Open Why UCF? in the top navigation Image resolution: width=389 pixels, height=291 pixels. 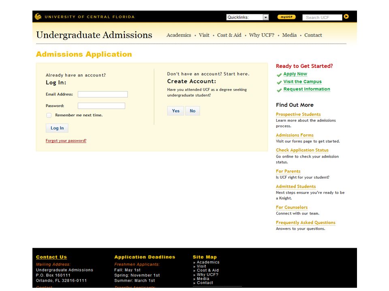click(x=261, y=35)
